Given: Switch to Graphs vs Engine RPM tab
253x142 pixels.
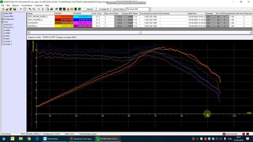Looking at the screenshot, I should click(66, 37).
